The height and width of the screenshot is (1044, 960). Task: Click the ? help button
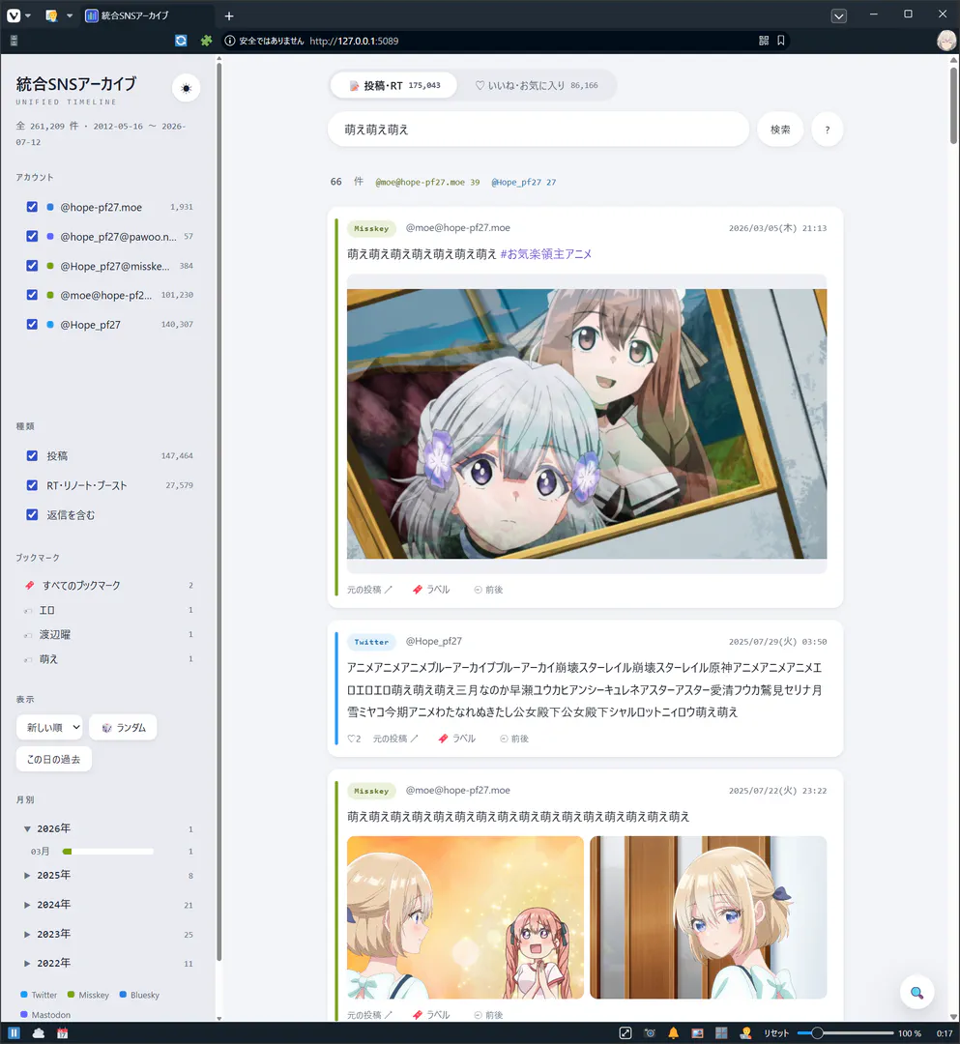click(x=828, y=130)
